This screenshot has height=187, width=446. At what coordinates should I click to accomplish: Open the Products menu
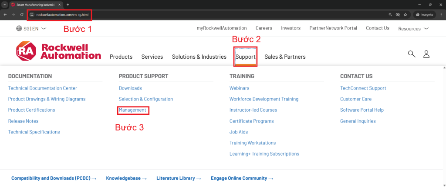click(x=121, y=57)
